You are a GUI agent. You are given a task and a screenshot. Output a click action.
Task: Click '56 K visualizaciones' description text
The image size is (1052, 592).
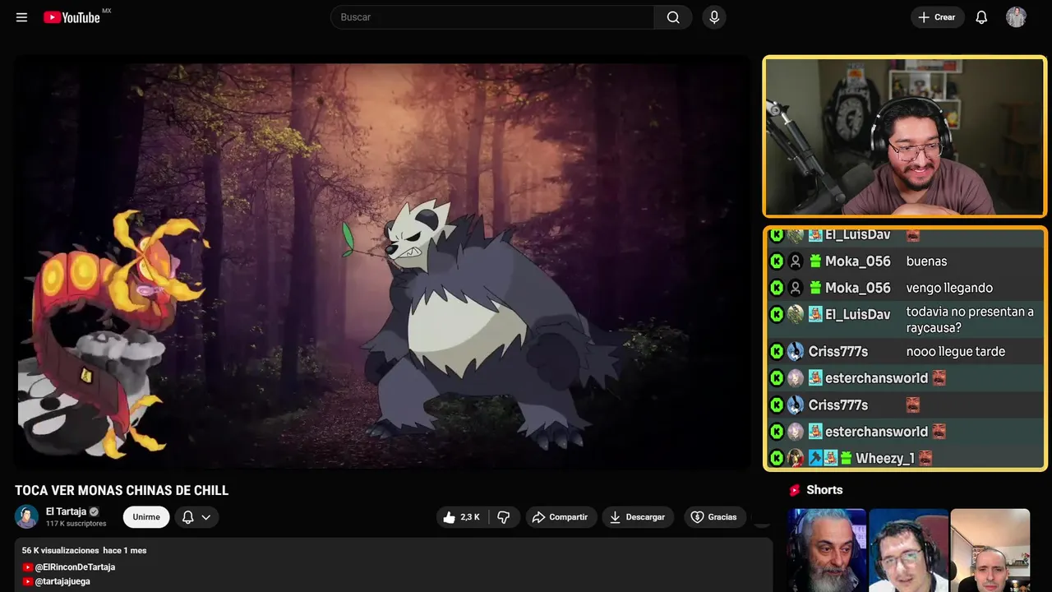60,551
